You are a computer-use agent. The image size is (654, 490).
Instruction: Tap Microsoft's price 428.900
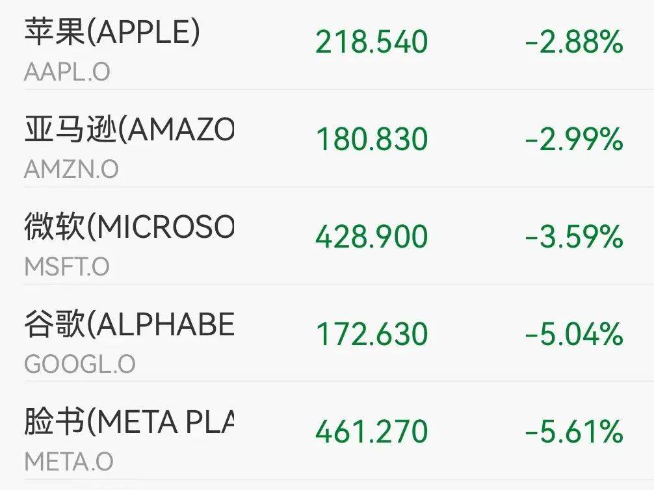tap(372, 236)
